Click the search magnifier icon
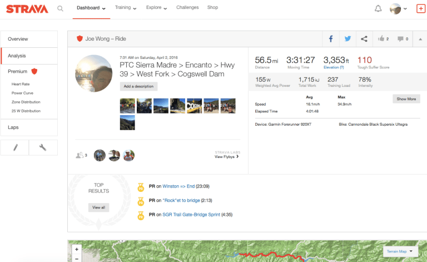The width and height of the screenshot is (427, 262). click(x=60, y=8)
